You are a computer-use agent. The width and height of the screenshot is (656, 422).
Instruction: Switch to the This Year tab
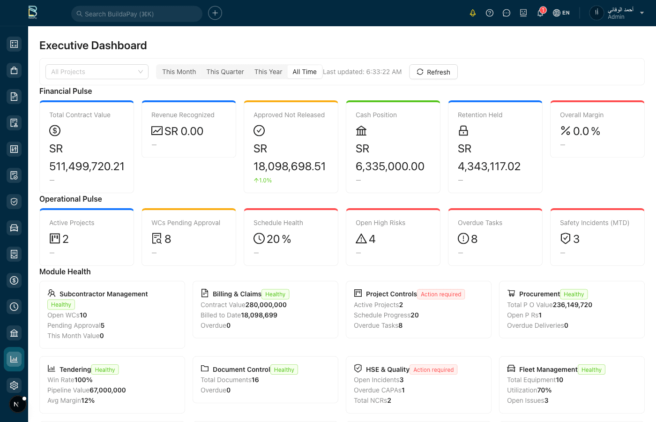point(268,72)
